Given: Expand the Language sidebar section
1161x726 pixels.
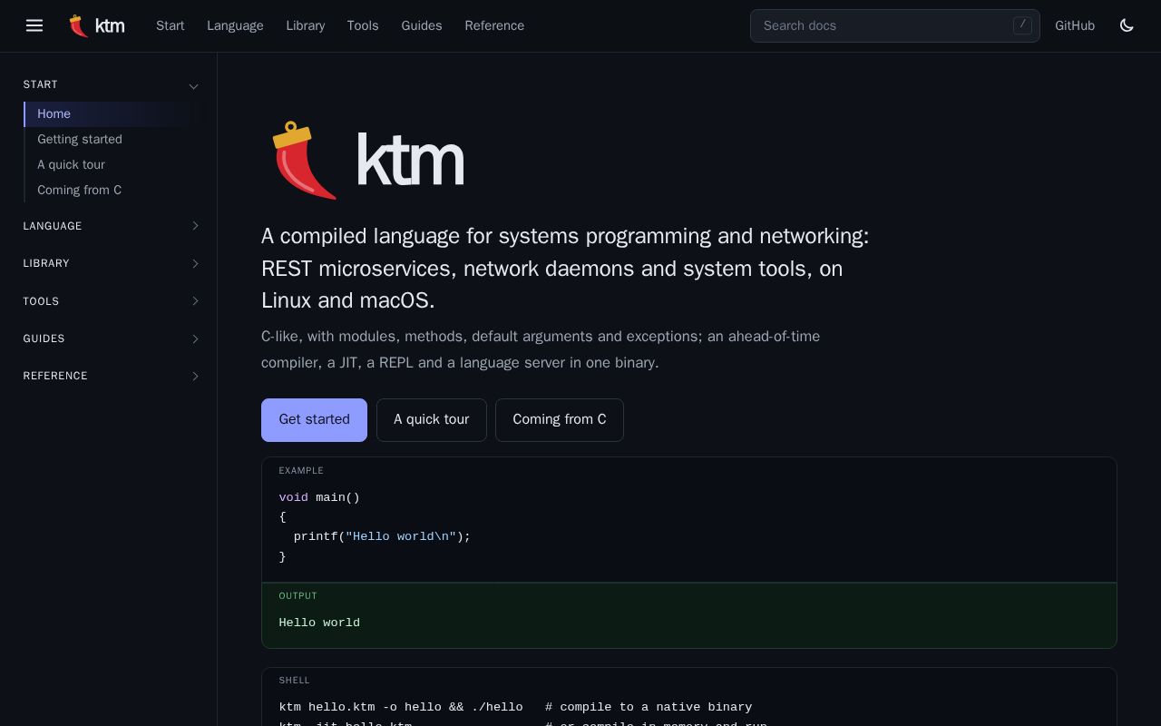Looking at the screenshot, I should (112, 226).
